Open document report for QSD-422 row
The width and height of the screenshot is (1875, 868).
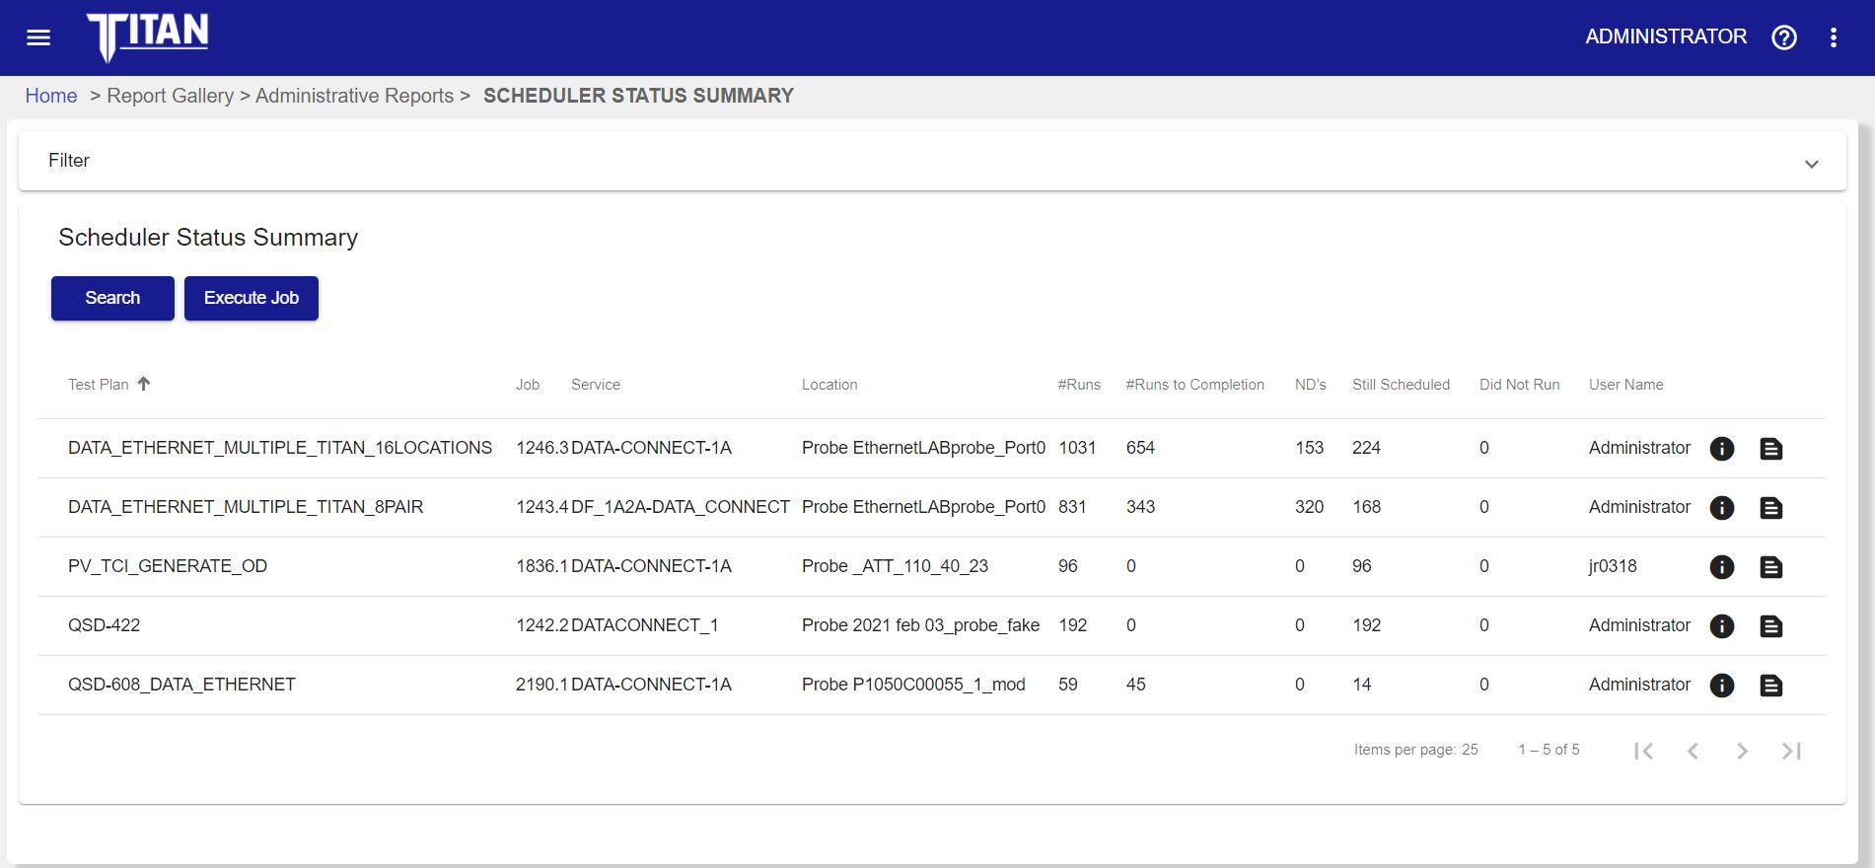pos(1771,626)
